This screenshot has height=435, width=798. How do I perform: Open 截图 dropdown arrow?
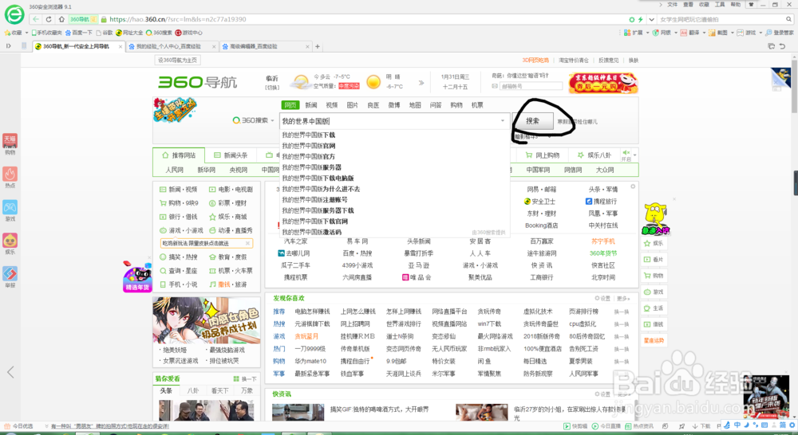733,33
